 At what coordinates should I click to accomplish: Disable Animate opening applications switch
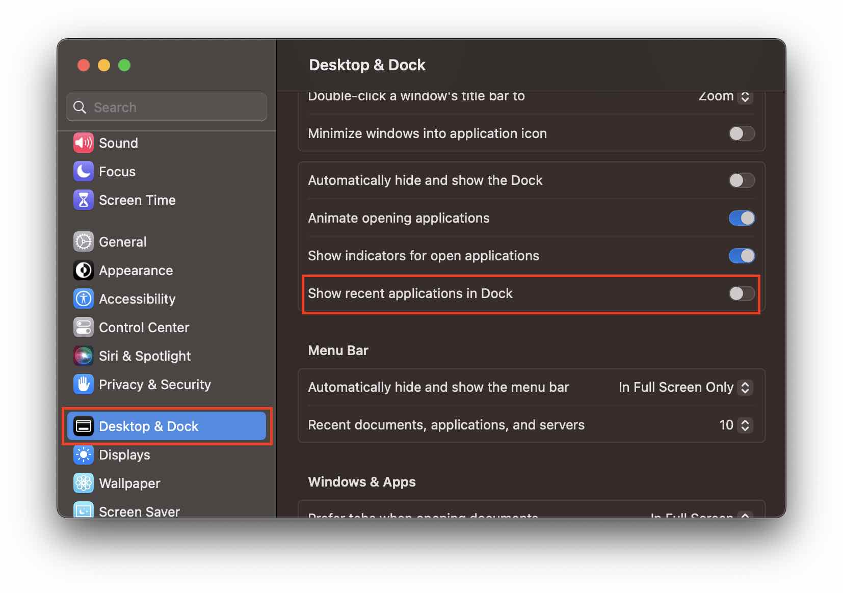(741, 218)
